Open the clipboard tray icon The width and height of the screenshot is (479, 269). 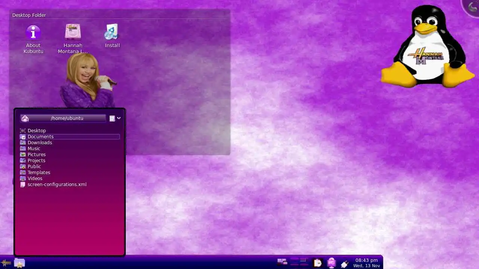pos(317,263)
